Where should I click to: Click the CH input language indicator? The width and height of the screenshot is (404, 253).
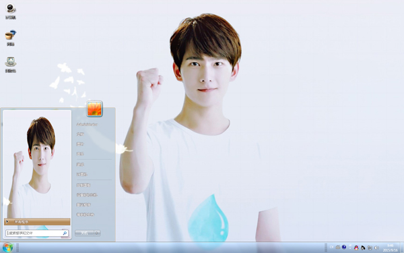click(331, 248)
